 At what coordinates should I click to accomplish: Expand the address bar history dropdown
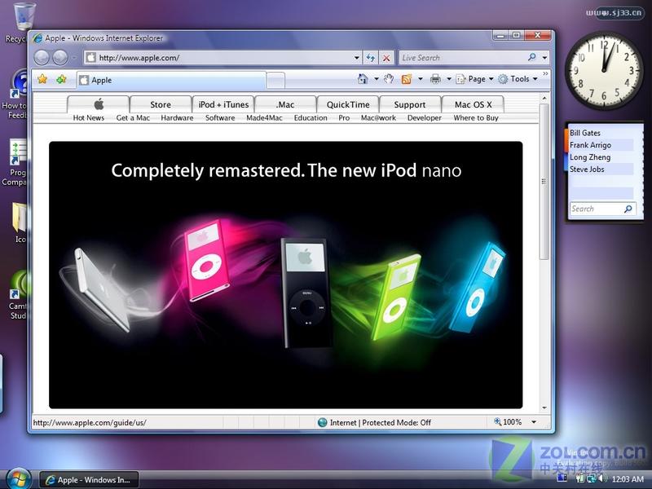(357, 58)
